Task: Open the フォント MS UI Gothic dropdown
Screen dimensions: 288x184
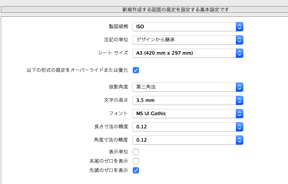Action: pos(188,114)
